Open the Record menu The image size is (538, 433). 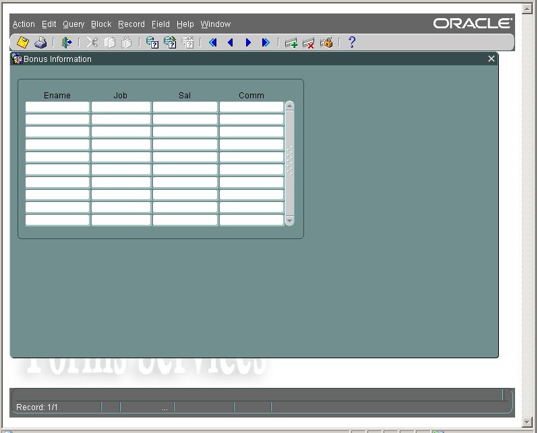click(x=131, y=24)
